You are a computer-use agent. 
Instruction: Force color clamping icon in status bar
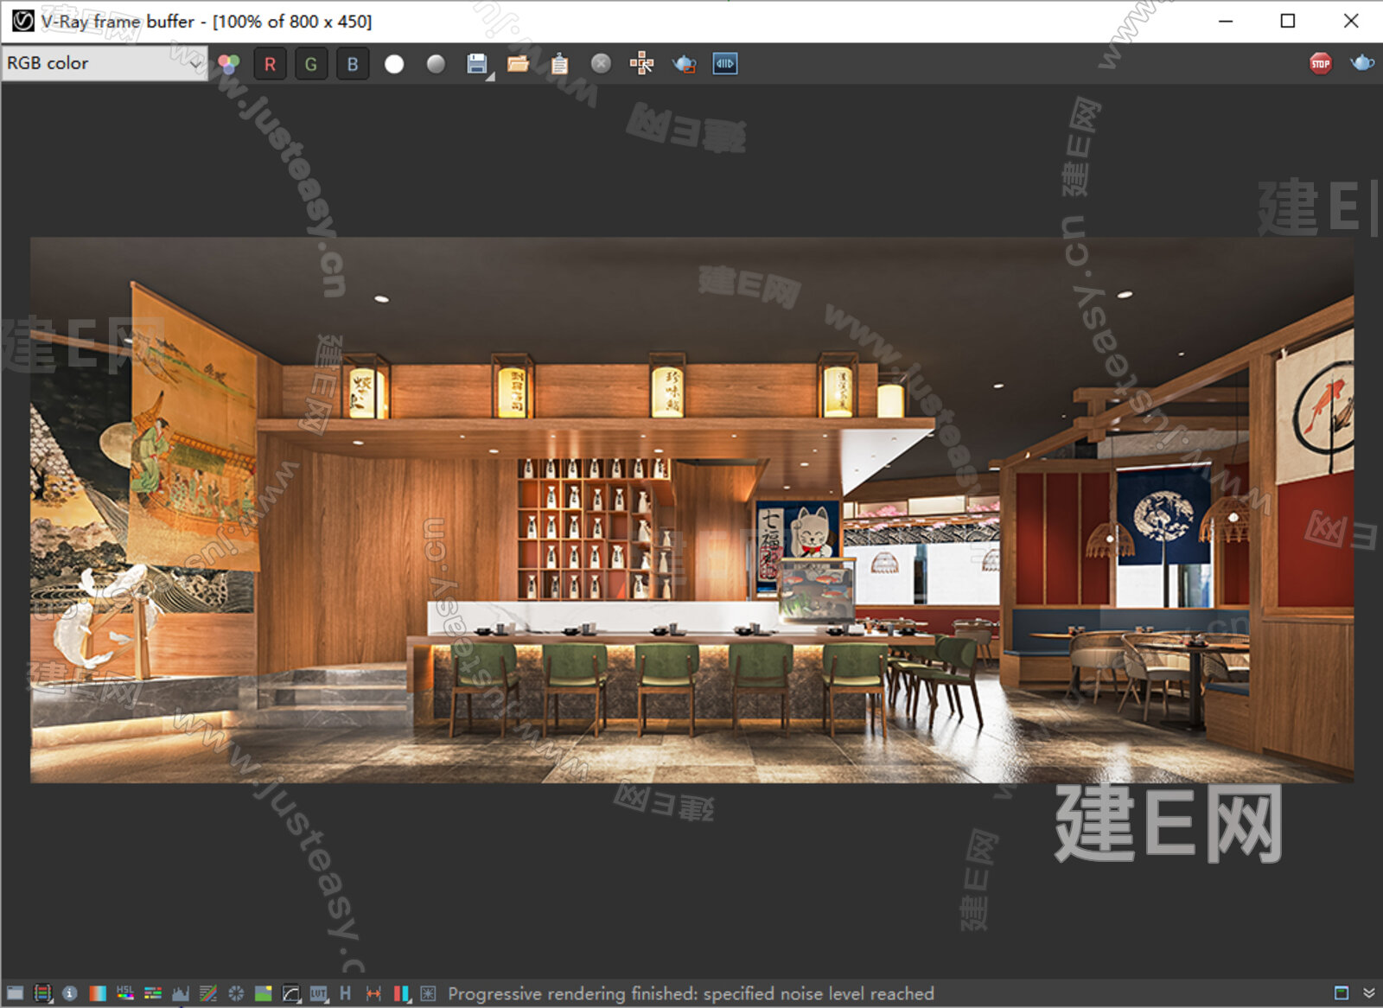click(42, 993)
